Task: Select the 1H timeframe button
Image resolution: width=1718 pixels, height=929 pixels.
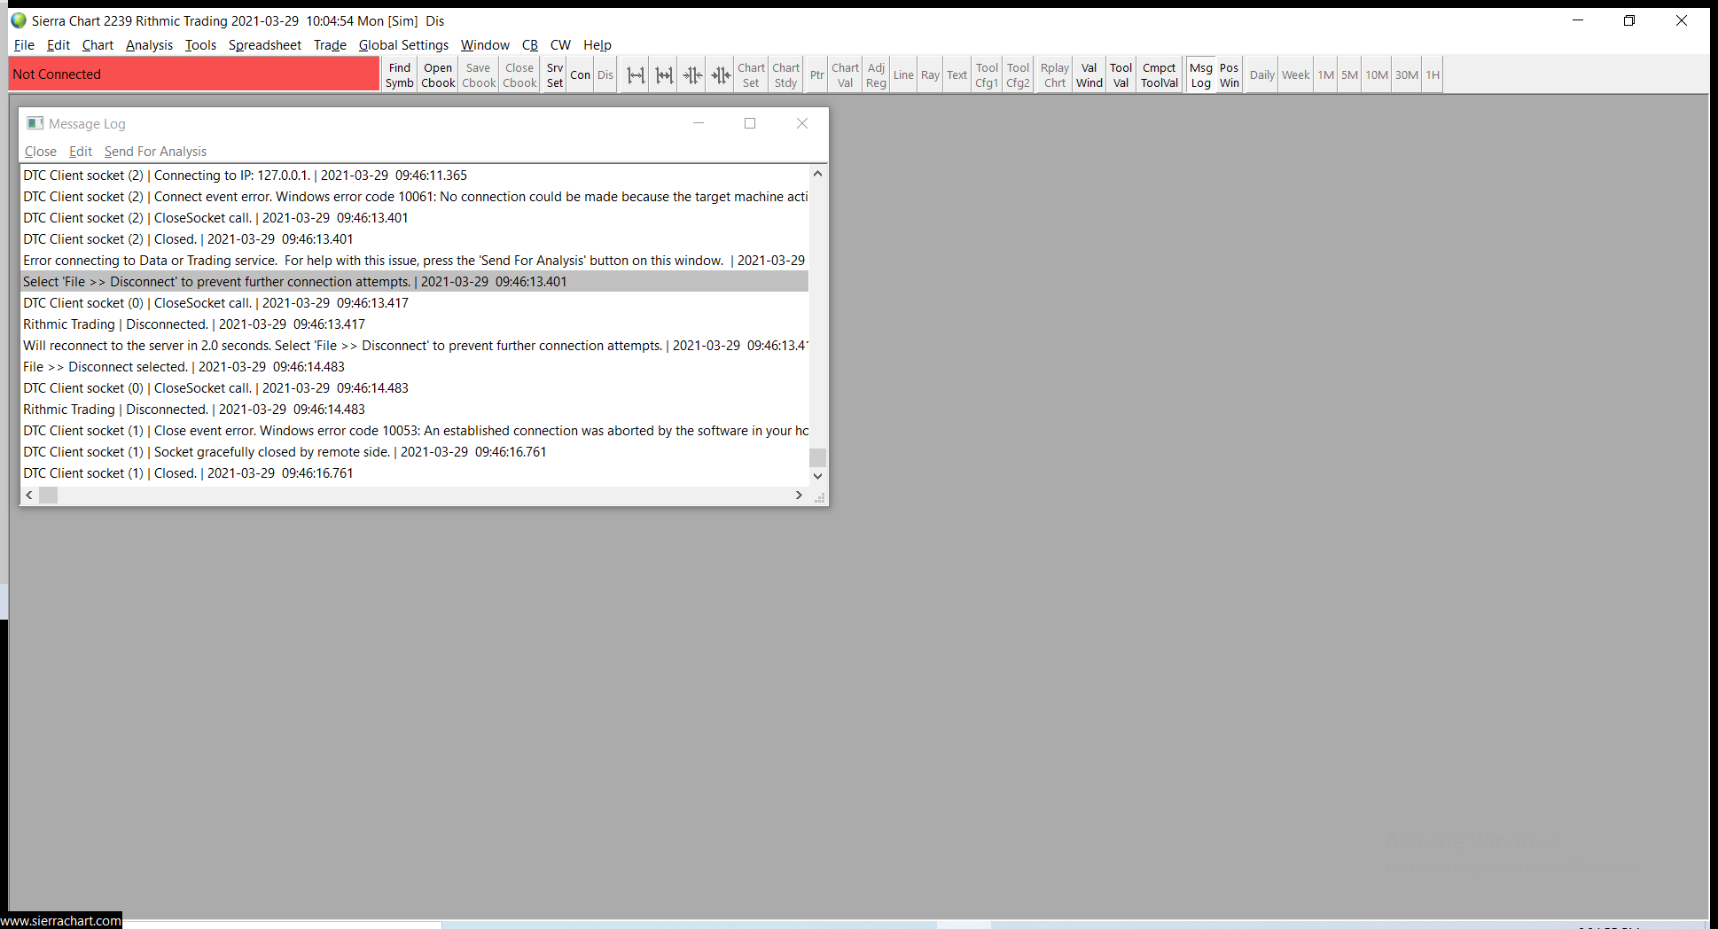Action: coord(1433,75)
